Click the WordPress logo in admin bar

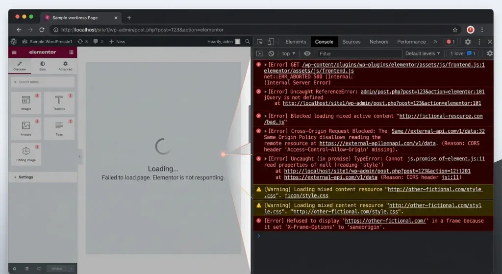[14, 42]
